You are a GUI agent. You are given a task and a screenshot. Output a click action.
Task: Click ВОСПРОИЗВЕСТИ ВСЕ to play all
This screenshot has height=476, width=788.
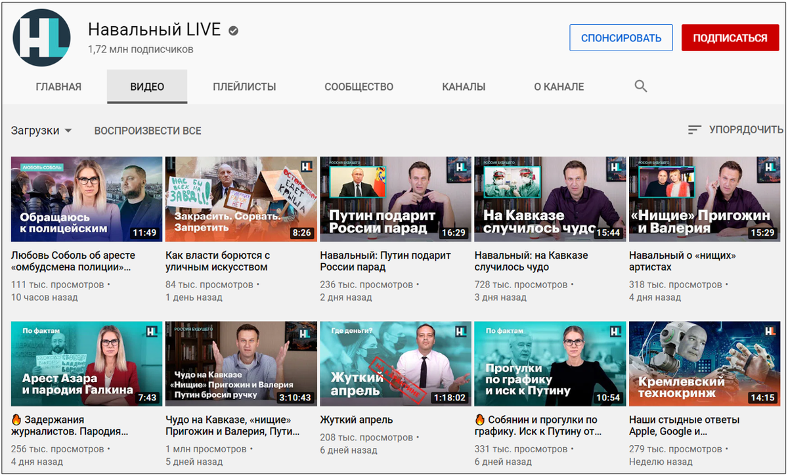[148, 131]
